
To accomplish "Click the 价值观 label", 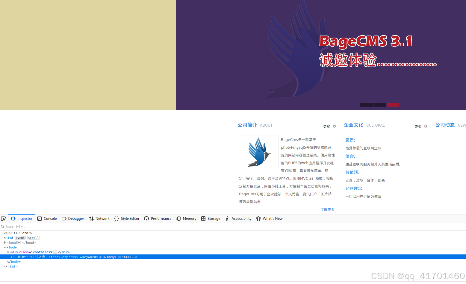I will point(352,172).
